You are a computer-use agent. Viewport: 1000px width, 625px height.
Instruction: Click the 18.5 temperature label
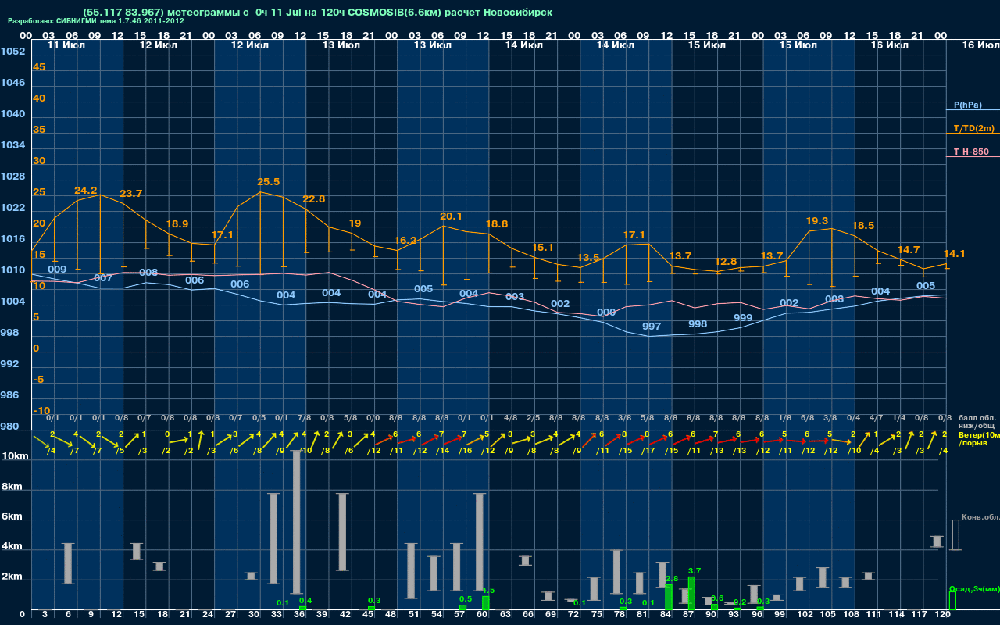pos(863,226)
